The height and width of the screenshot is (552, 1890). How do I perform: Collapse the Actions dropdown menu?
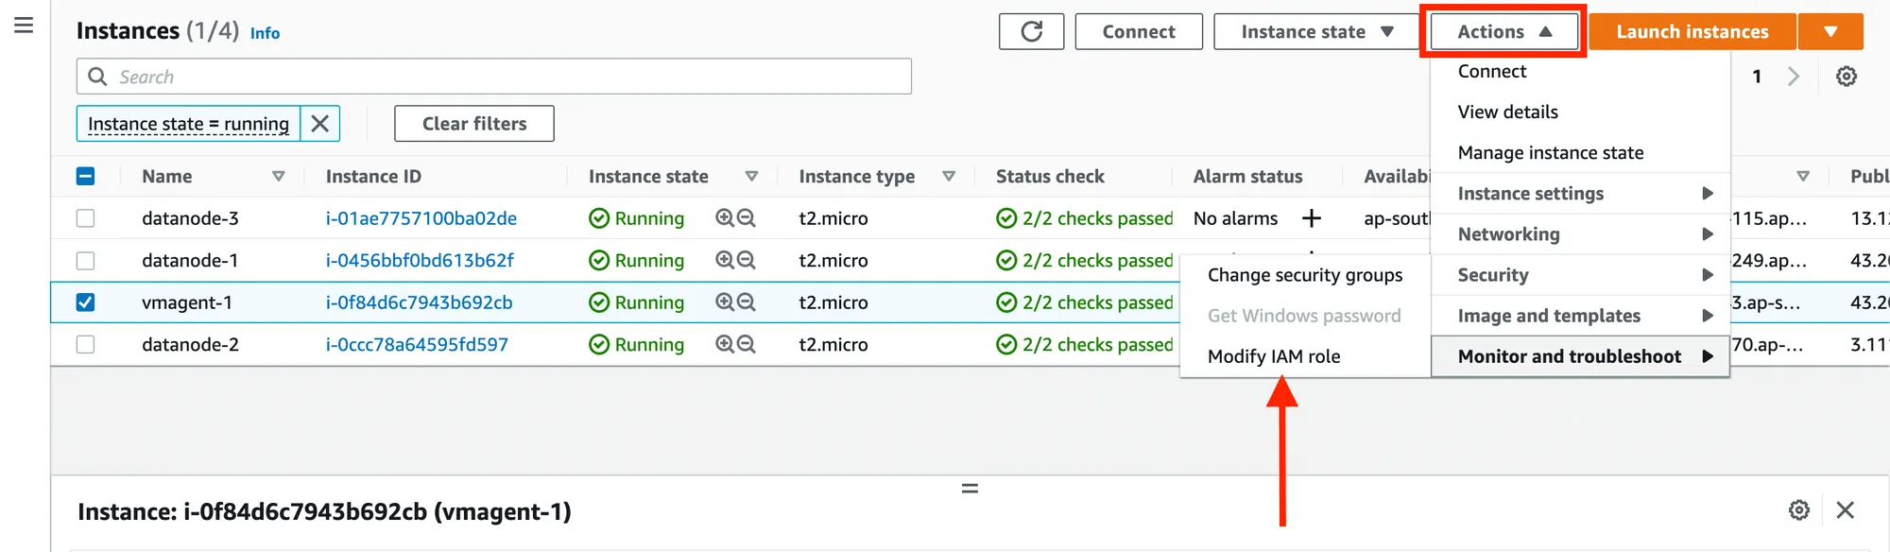[1503, 31]
